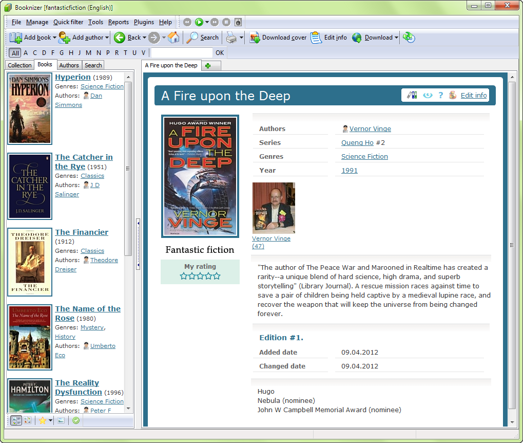Open Forward history dropdown arrow
The height and width of the screenshot is (443, 523).
coord(164,38)
